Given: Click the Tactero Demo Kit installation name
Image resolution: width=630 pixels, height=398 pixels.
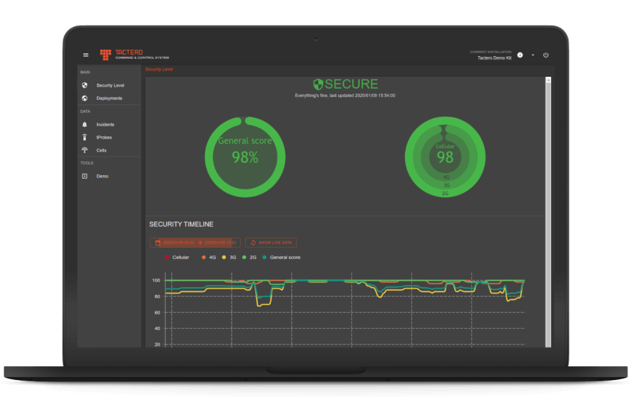Looking at the screenshot, I should [494, 57].
